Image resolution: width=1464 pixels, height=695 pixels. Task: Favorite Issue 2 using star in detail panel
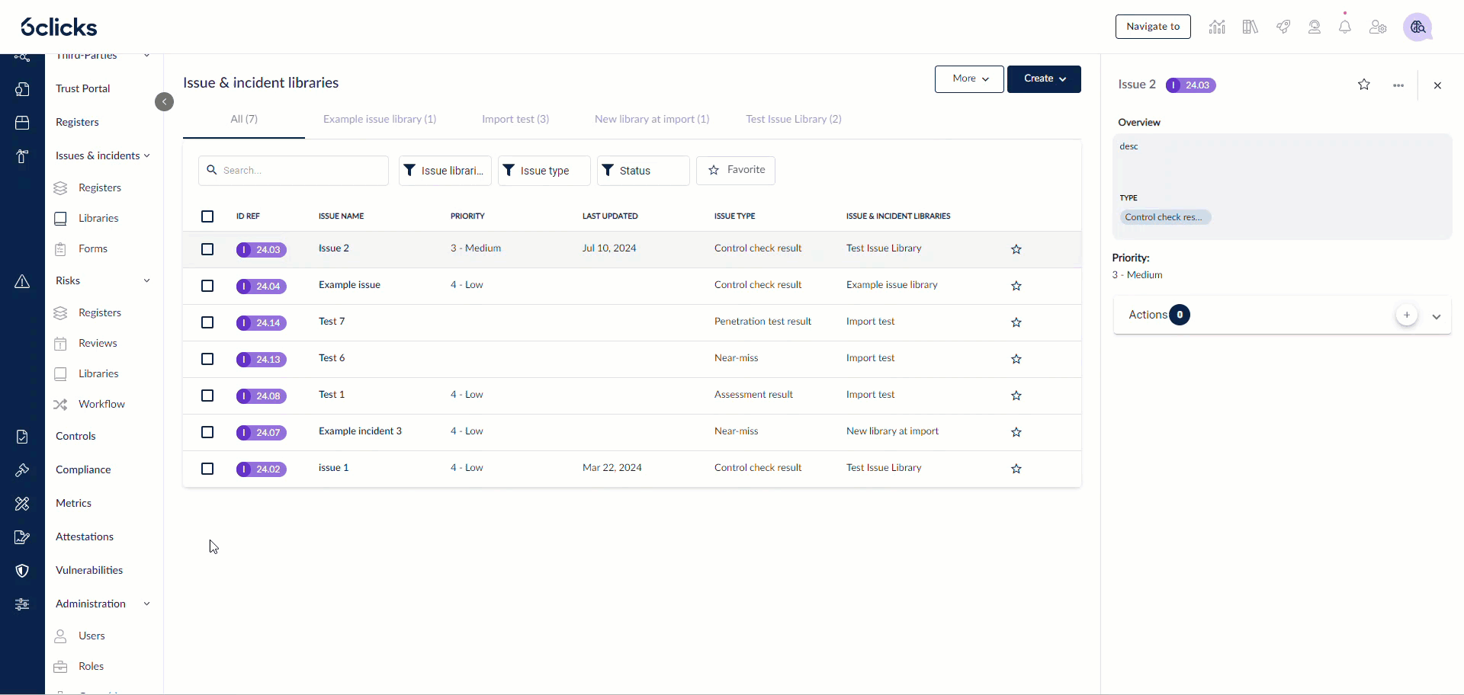click(1364, 85)
